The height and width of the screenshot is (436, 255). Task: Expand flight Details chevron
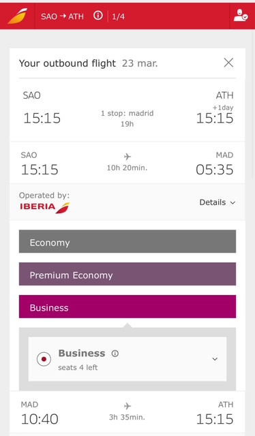pos(232,203)
